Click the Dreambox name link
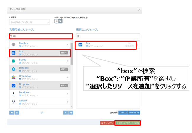Viewport: 192px width, 133px height. pyautogui.click(x=25, y=76)
